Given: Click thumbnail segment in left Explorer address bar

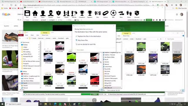Looking at the screenshot, I should click(61, 38).
